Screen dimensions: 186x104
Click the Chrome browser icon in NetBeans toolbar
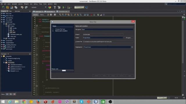[x=50, y=7]
